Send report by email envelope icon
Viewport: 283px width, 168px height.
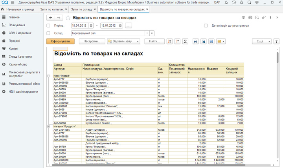pos(221,42)
